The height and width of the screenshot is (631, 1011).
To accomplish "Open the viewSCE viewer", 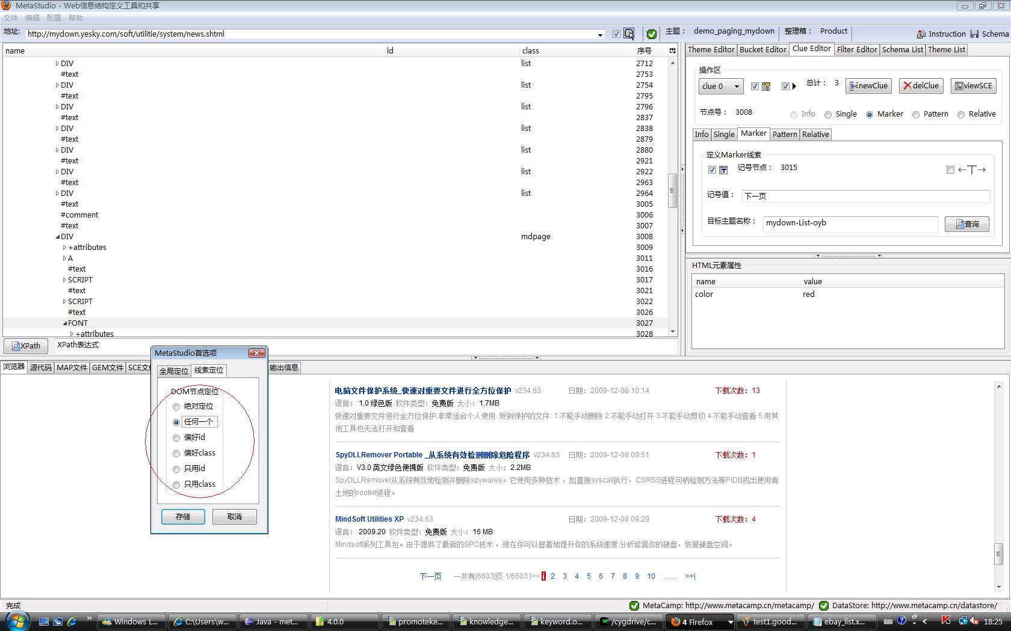I will 973,86.
